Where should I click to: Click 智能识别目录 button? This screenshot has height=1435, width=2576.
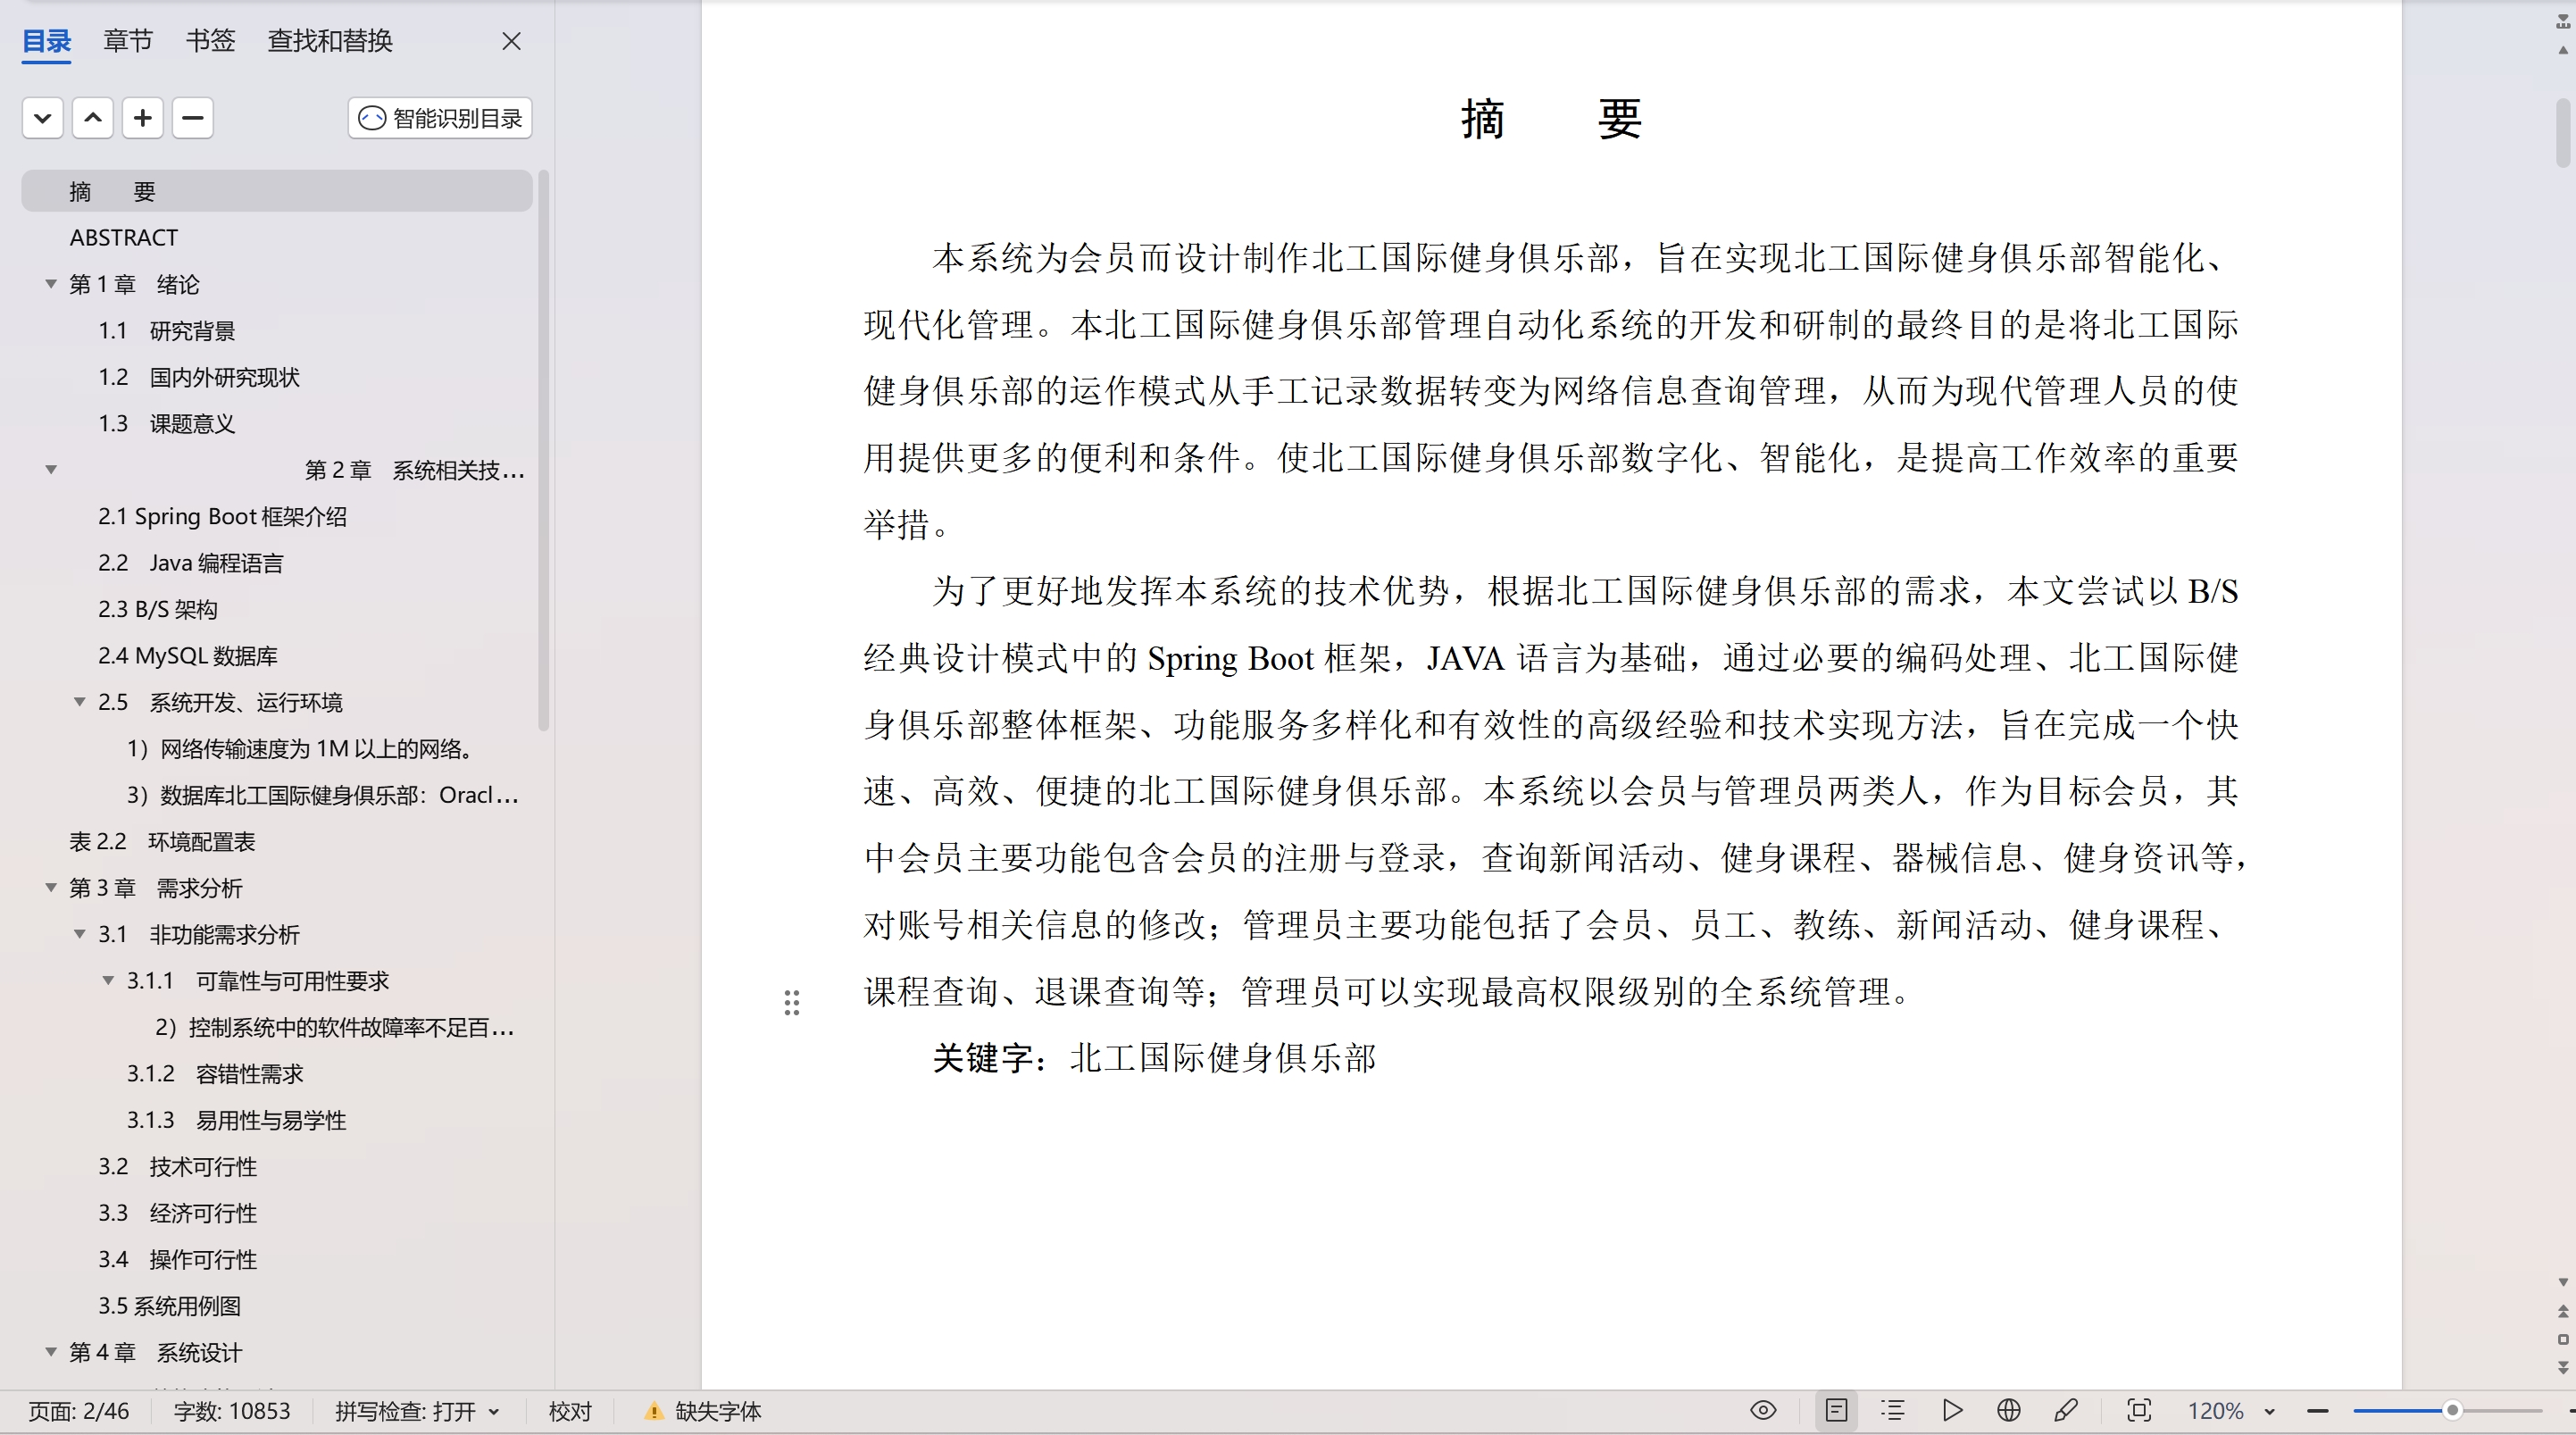(x=440, y=118)
